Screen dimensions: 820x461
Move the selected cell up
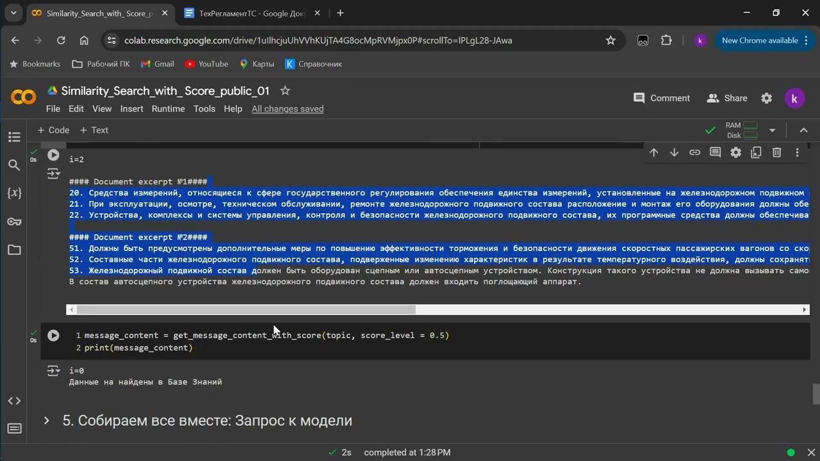[x=653, y=152]
